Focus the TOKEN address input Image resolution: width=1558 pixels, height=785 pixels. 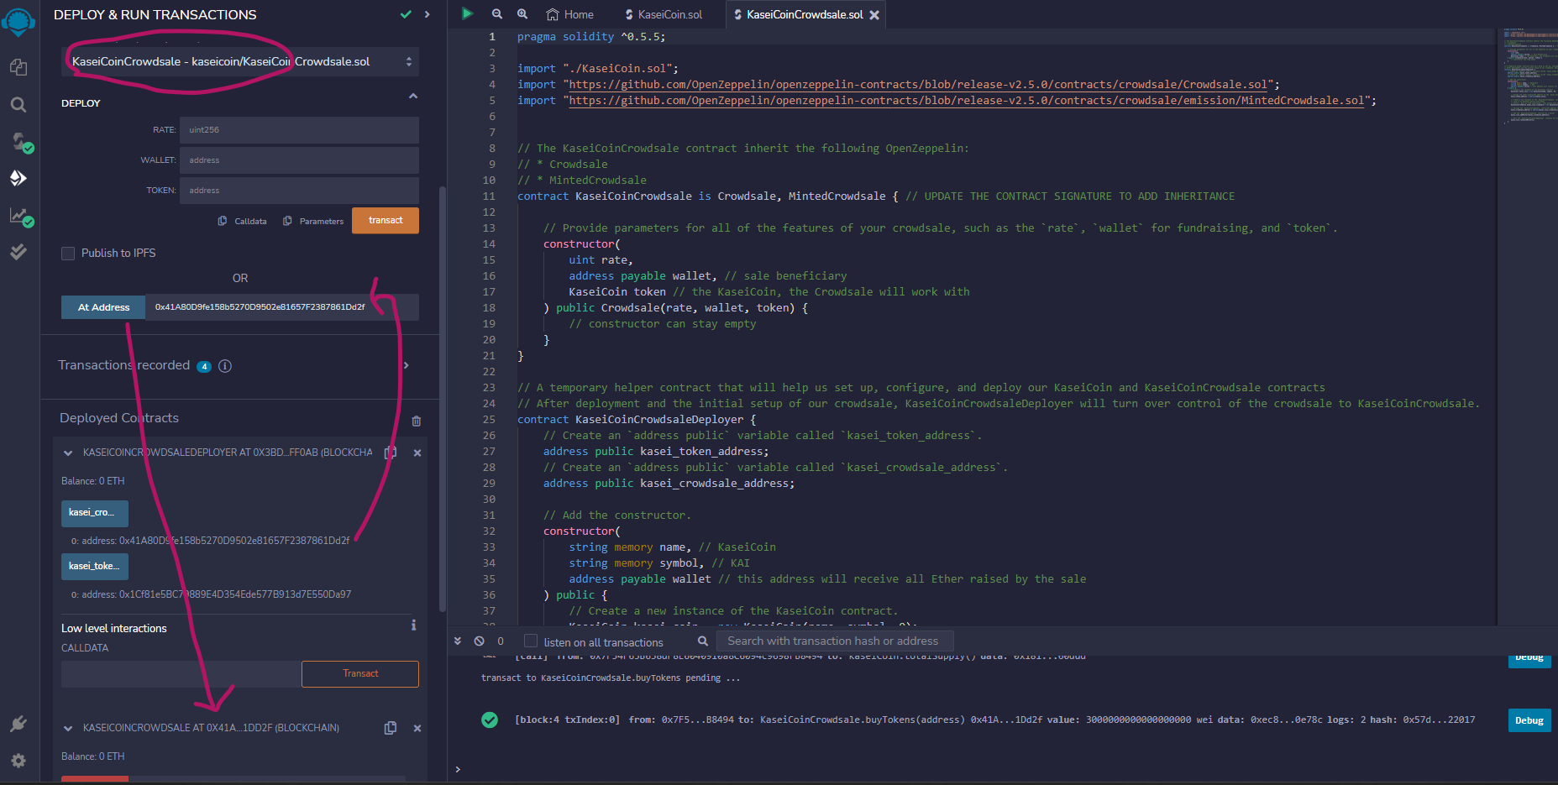(299, 191)
